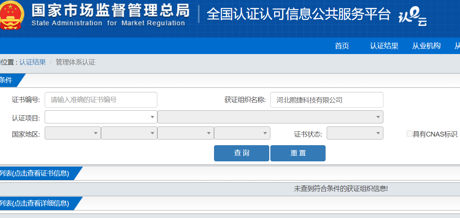Open the 从业机构 navigation menu

(426, 46)
